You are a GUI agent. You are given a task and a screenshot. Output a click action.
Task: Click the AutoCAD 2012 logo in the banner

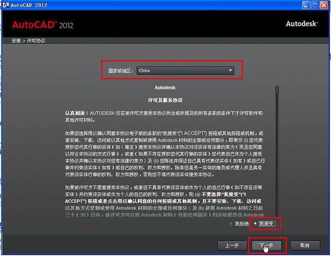(x=42, y=25)
